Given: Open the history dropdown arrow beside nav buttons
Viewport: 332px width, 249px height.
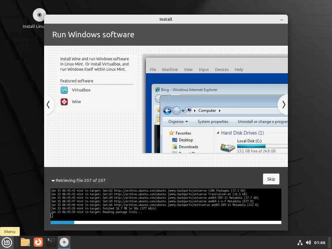Looking at the screenshot, I should (x=183, y=111).
